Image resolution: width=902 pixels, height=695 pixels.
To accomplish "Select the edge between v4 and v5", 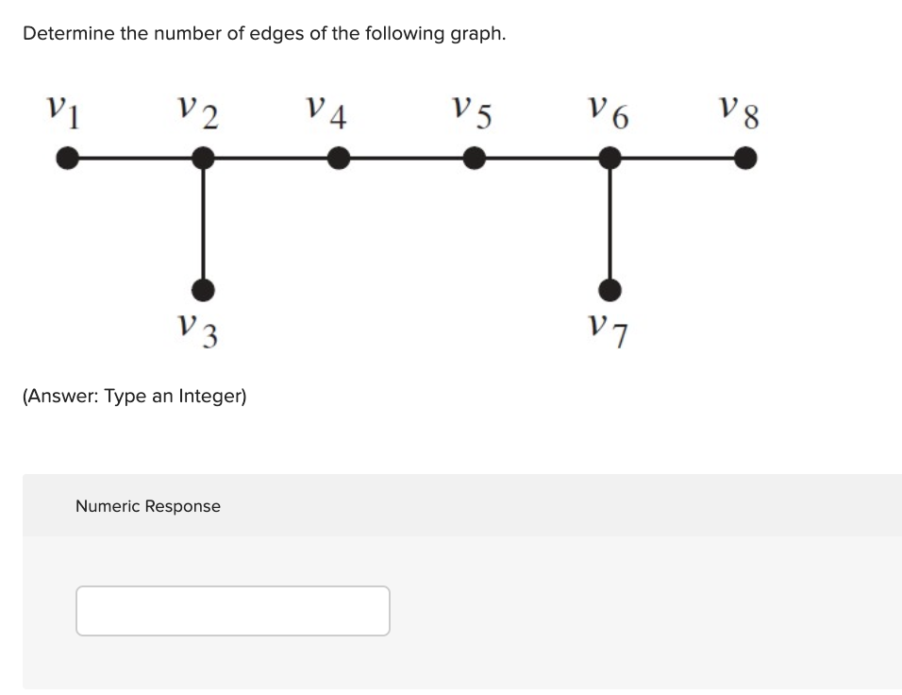I will click(x=406, y=158).
